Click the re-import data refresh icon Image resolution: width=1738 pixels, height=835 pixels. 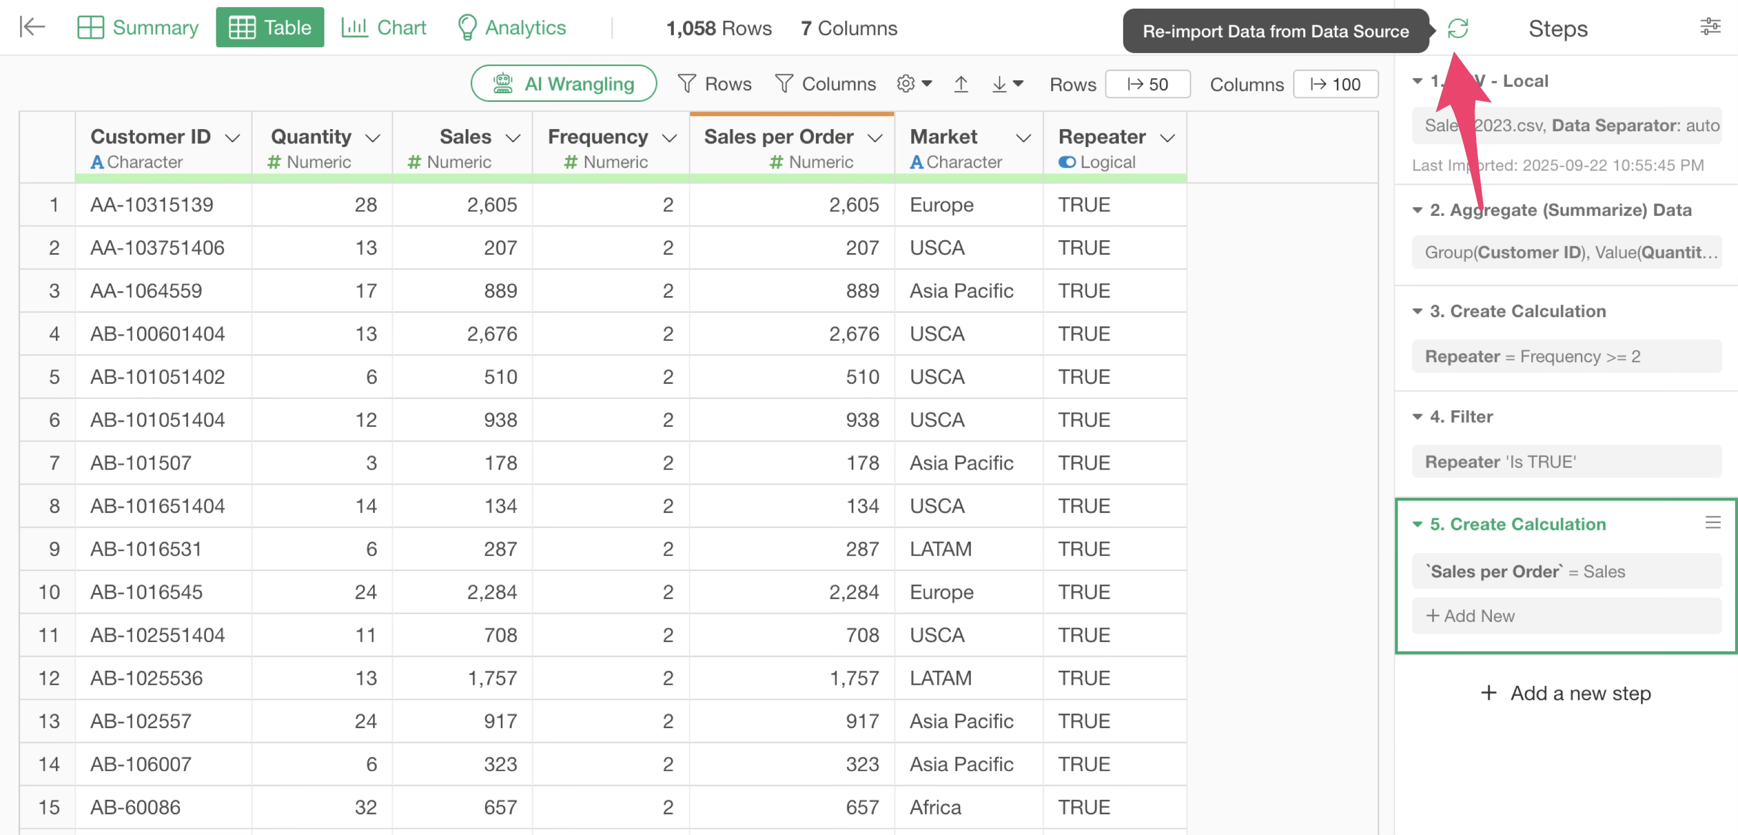[x=1457, y=28]
